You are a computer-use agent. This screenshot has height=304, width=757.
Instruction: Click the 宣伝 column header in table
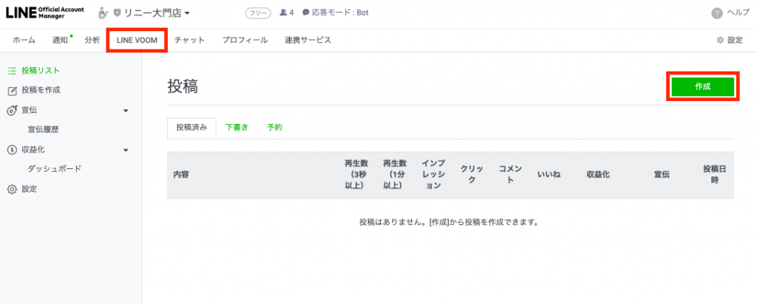[x=662, y=174]
